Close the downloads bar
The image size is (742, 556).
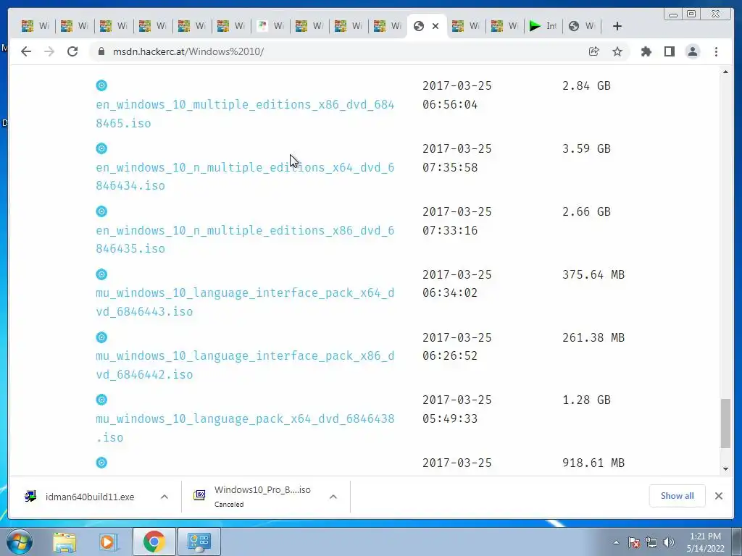(718, 495)
